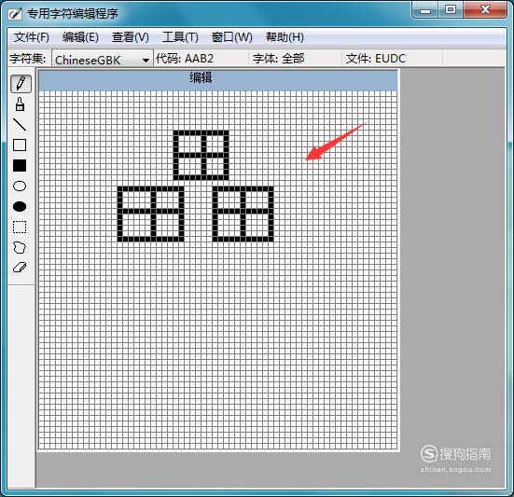Click the top drawn square in the grid

coord(201,155)
